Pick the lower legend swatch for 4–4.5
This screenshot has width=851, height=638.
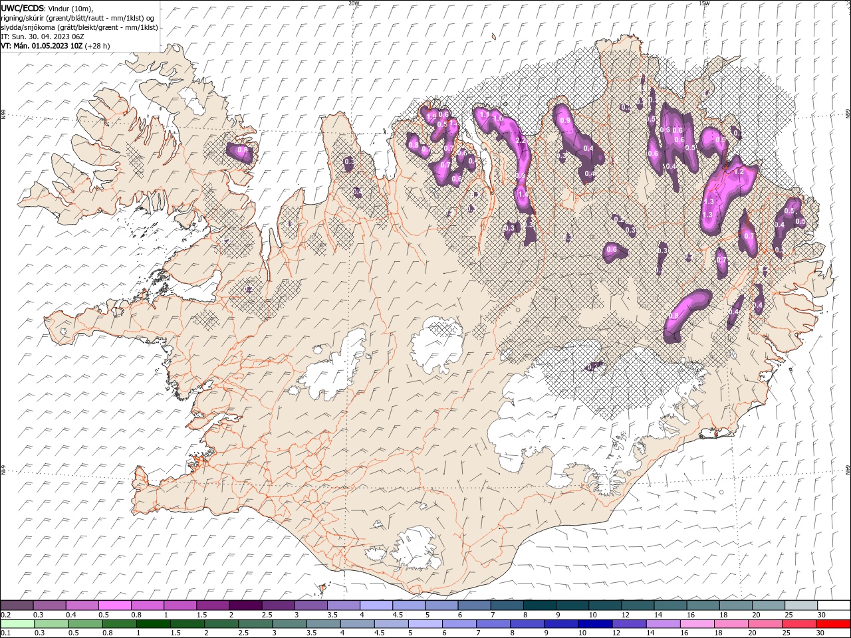click(x=357, y=624)
